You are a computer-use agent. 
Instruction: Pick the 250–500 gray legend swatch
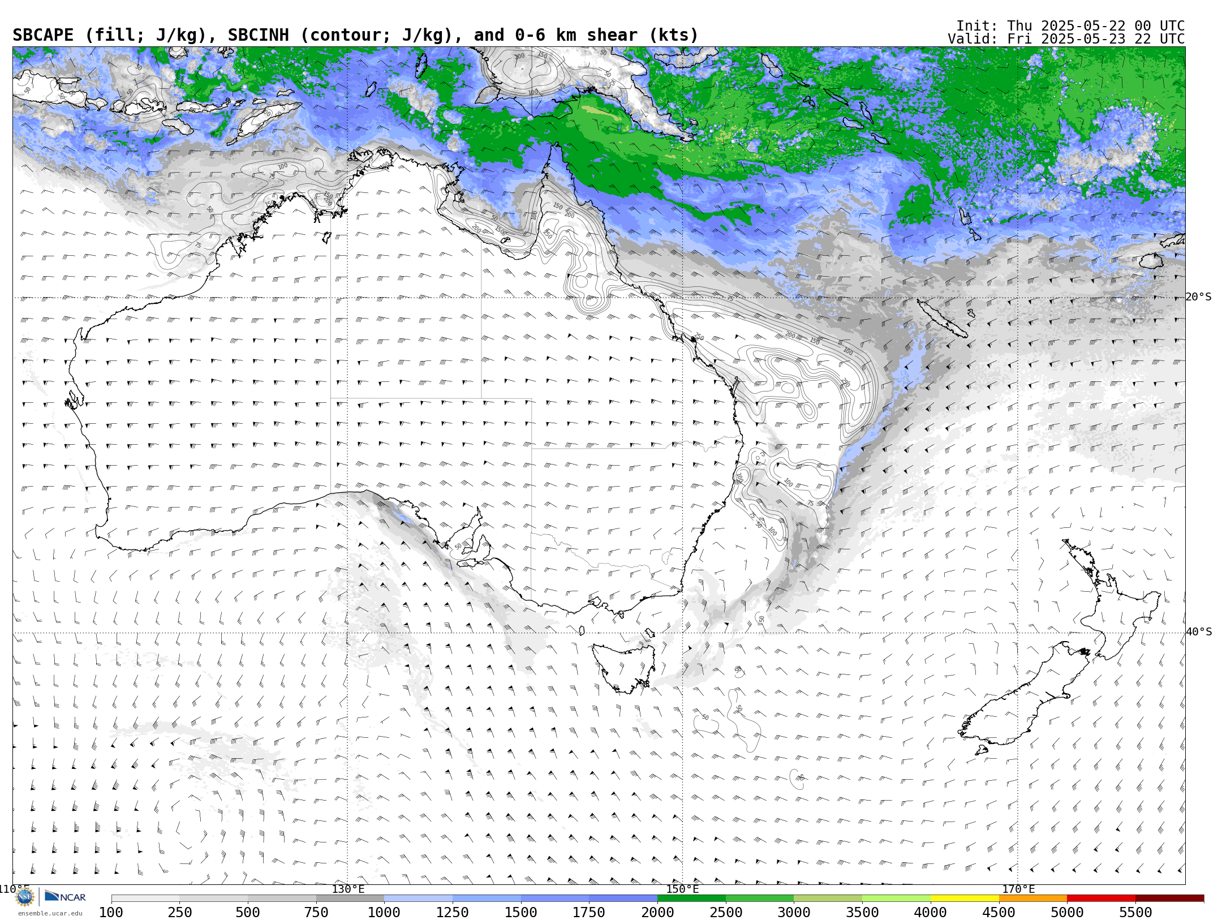click(x=214, y=898)
